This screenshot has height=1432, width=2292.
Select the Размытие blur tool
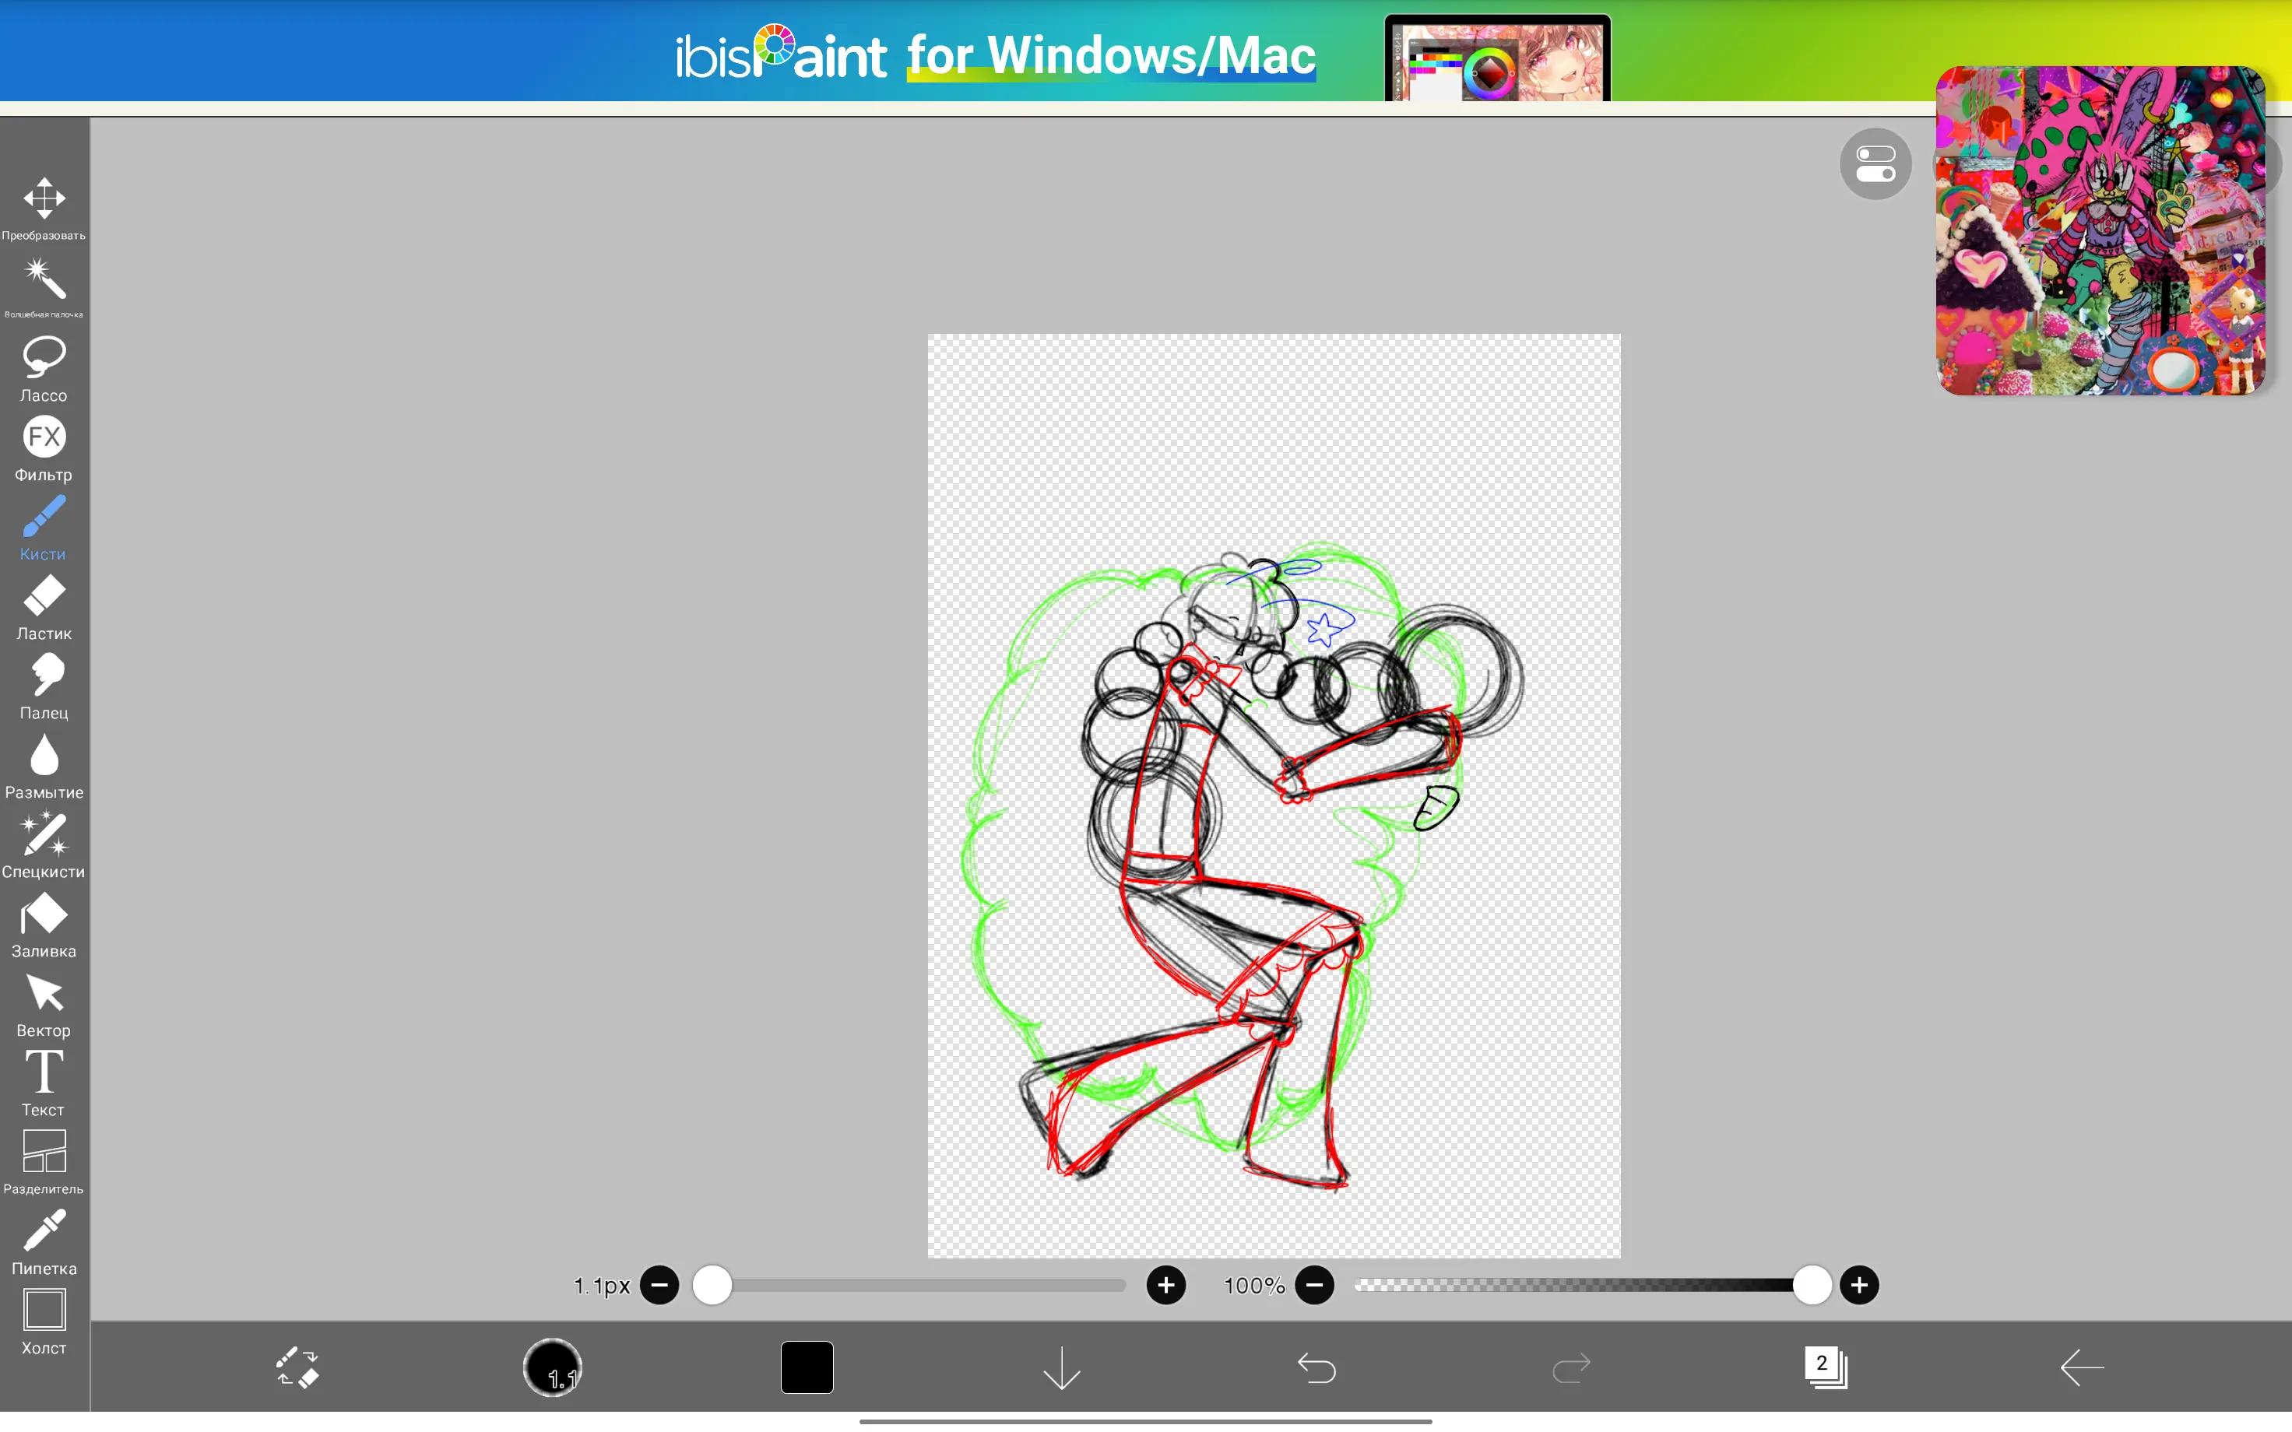point(44,765)
